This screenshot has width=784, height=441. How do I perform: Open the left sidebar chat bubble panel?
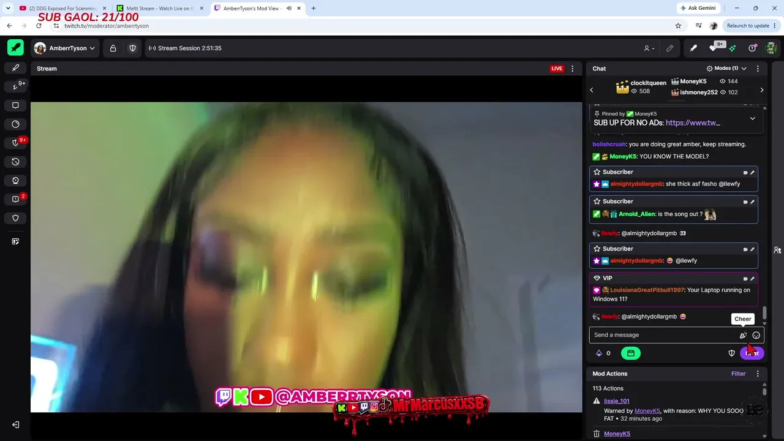click(x=15, y=105)
